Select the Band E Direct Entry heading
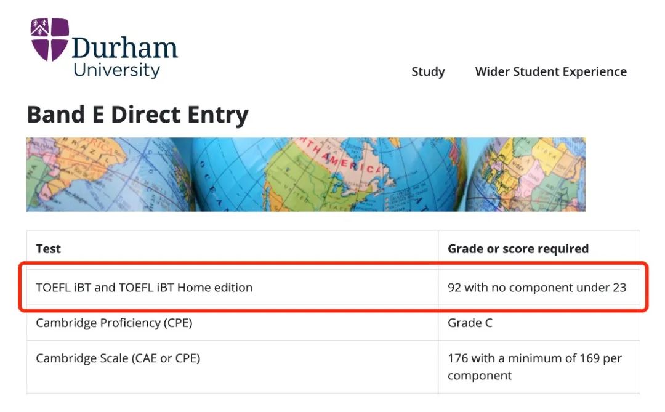The width and height of the screenshot is (665, 412). [138, 115]
